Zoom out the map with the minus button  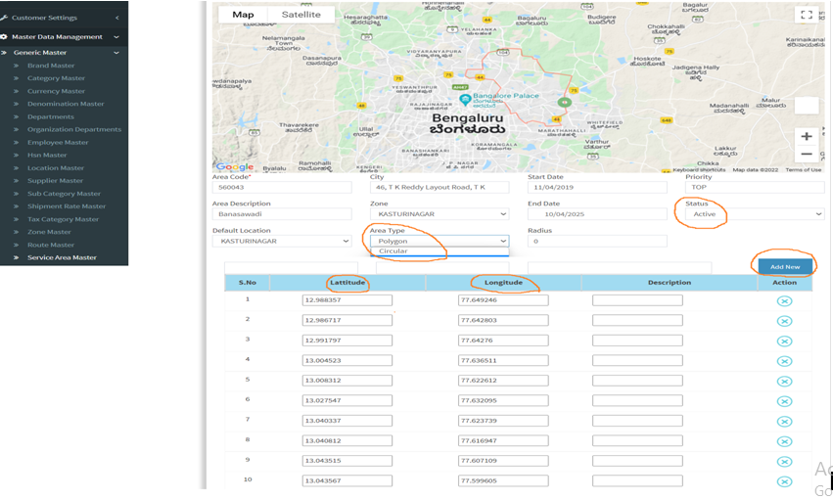click(807, 154)
